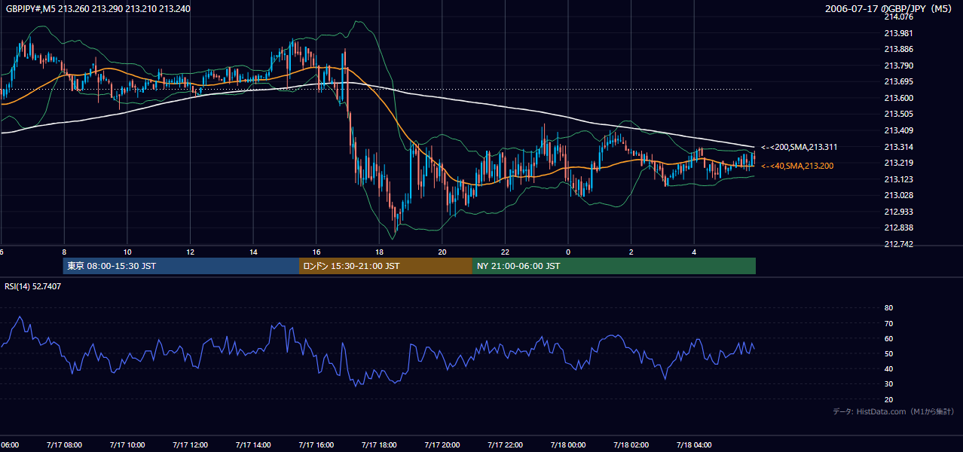
Task: Click the RSI 60 level label
Action: point(888,338)
